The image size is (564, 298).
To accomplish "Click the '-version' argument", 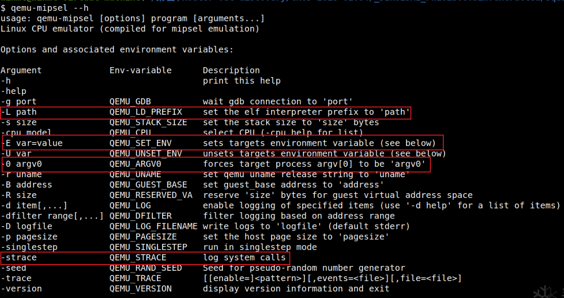I will click(21, 289).
